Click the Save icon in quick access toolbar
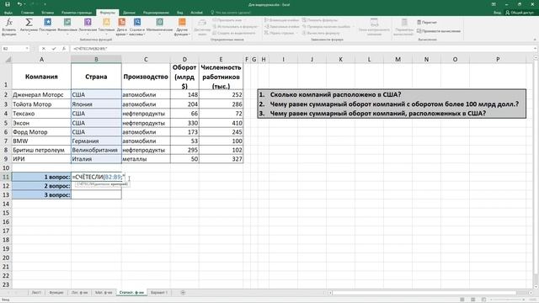The width and height of the screenshot is (539, 303). 8,4
